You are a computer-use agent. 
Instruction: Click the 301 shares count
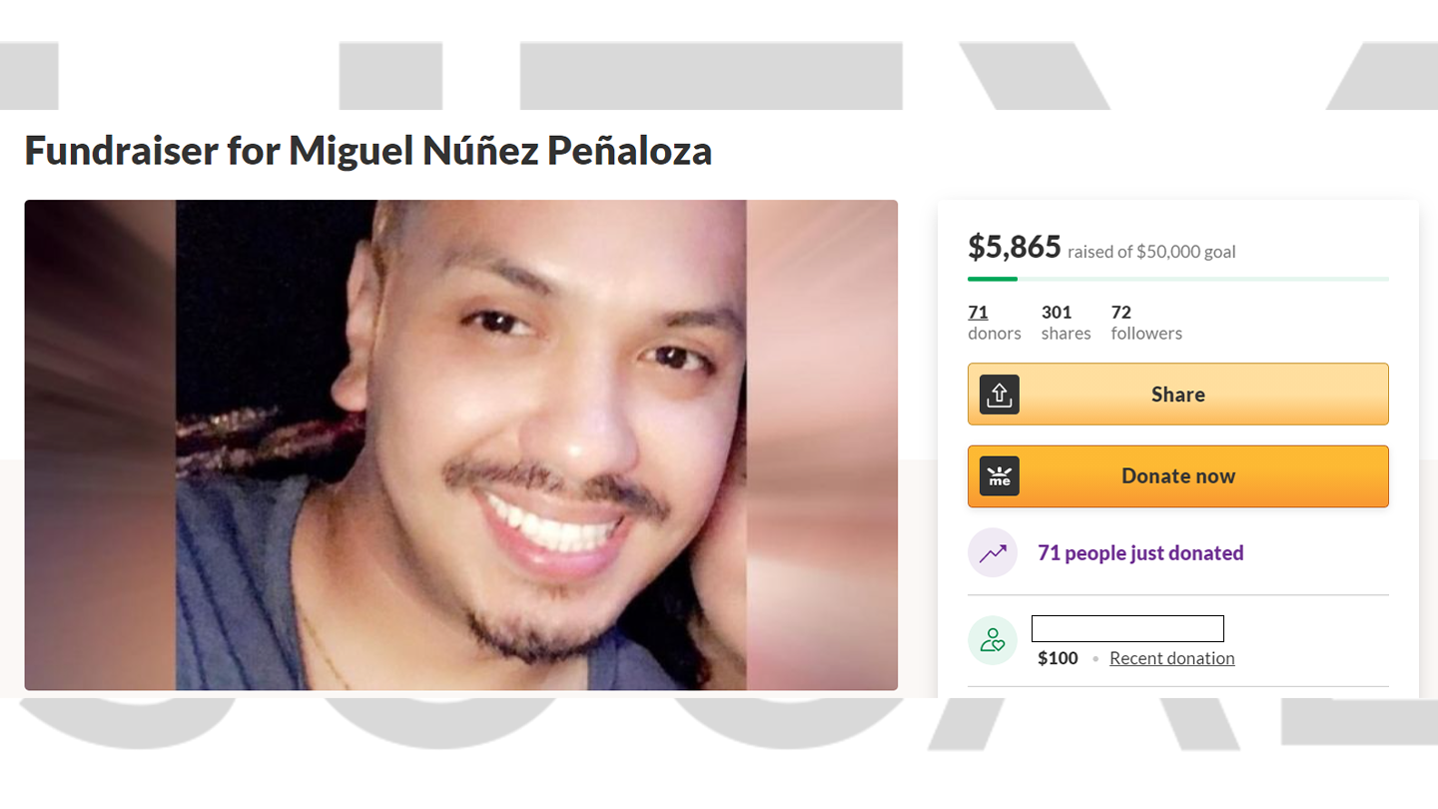[x=1057, y=313]
